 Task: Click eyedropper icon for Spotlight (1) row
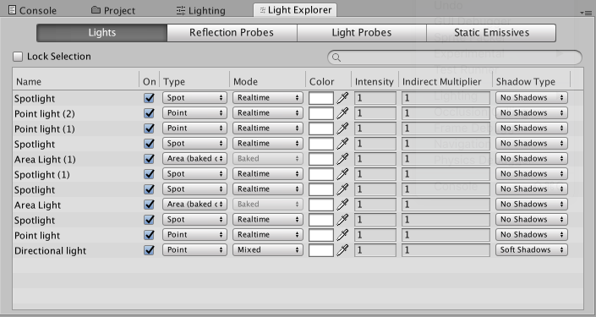point(342,173)
